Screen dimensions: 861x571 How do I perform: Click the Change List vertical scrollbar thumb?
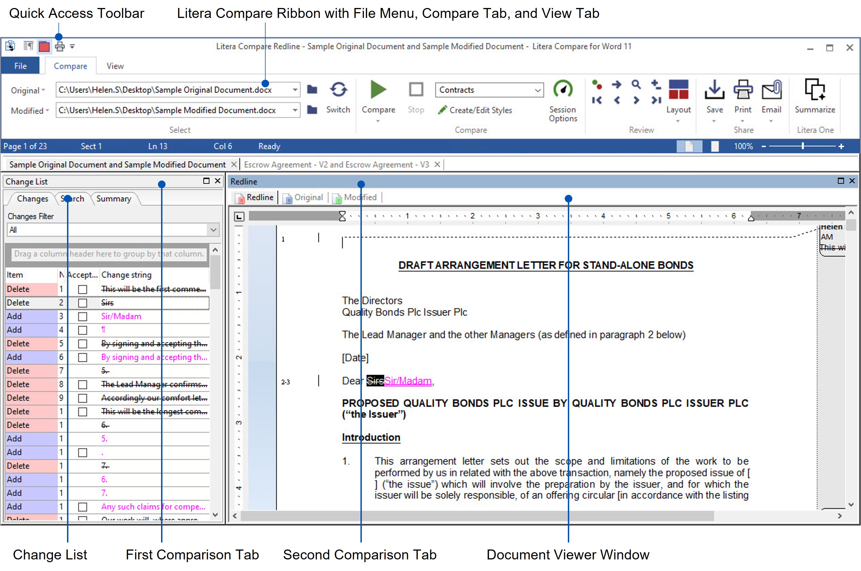(x=215, y=272)
